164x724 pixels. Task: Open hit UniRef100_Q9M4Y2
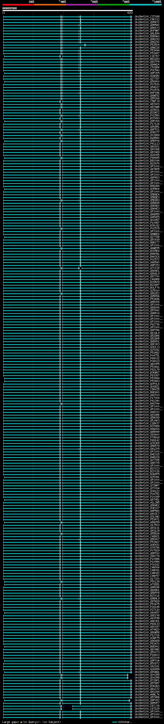pyautogui.click(x=147, y=22)
